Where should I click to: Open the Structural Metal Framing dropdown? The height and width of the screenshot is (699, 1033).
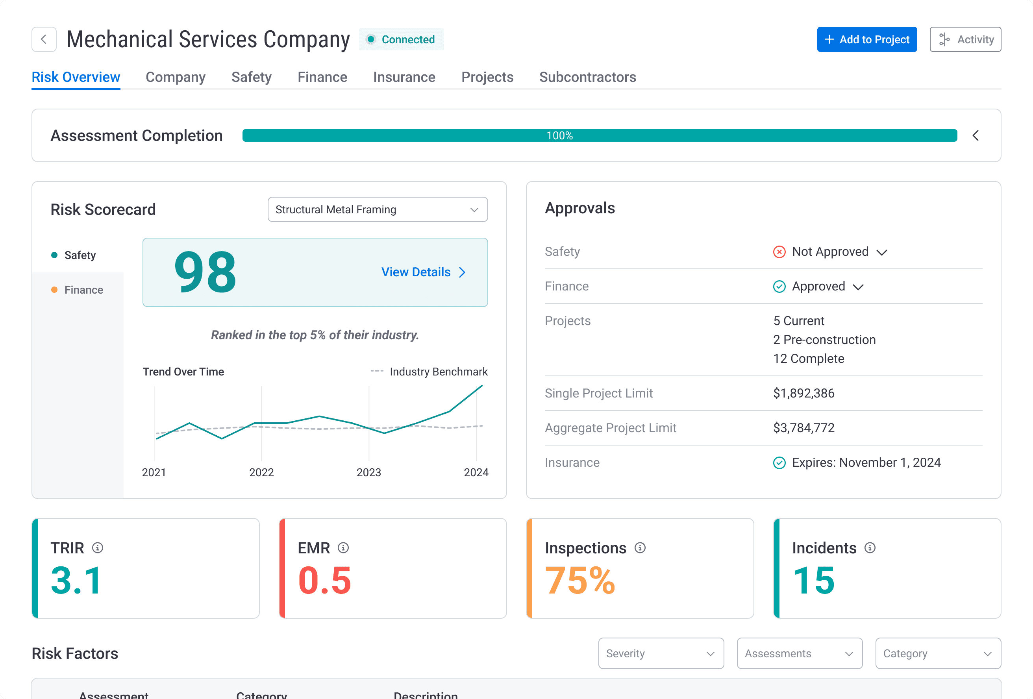click(x=378, y=209)
